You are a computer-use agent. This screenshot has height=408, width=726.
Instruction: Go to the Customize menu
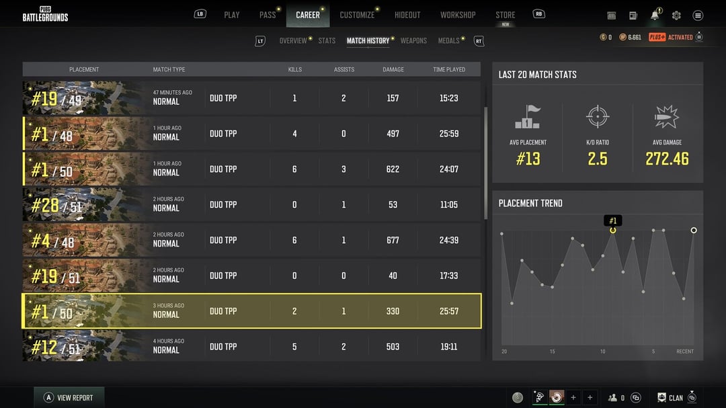[x=357, y=15]
